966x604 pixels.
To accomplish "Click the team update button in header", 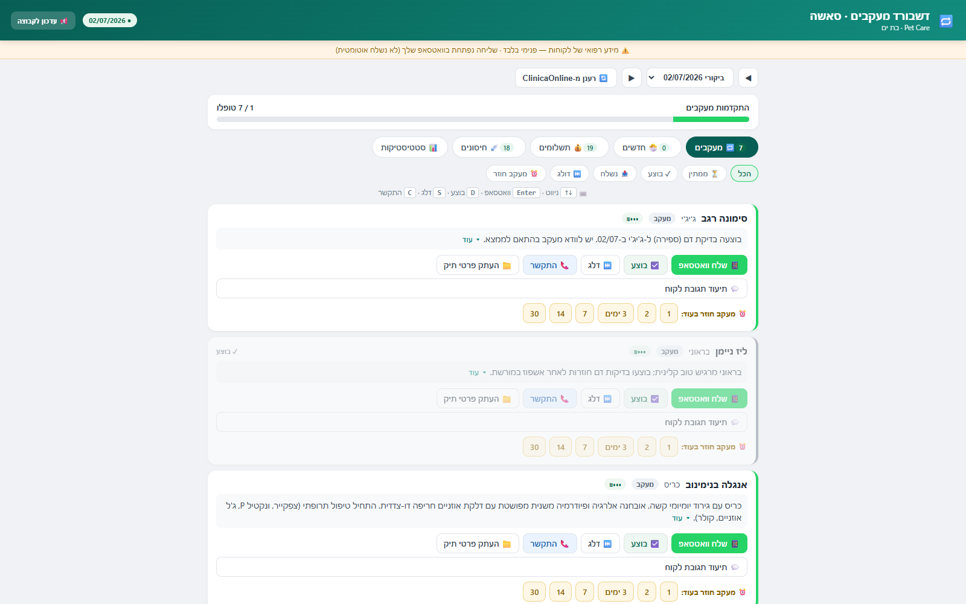I will pyautogui.click(x=43, y=21).
